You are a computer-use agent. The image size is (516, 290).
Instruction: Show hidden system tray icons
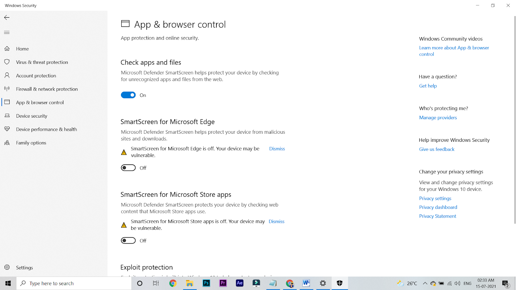[x=425, y=283]
